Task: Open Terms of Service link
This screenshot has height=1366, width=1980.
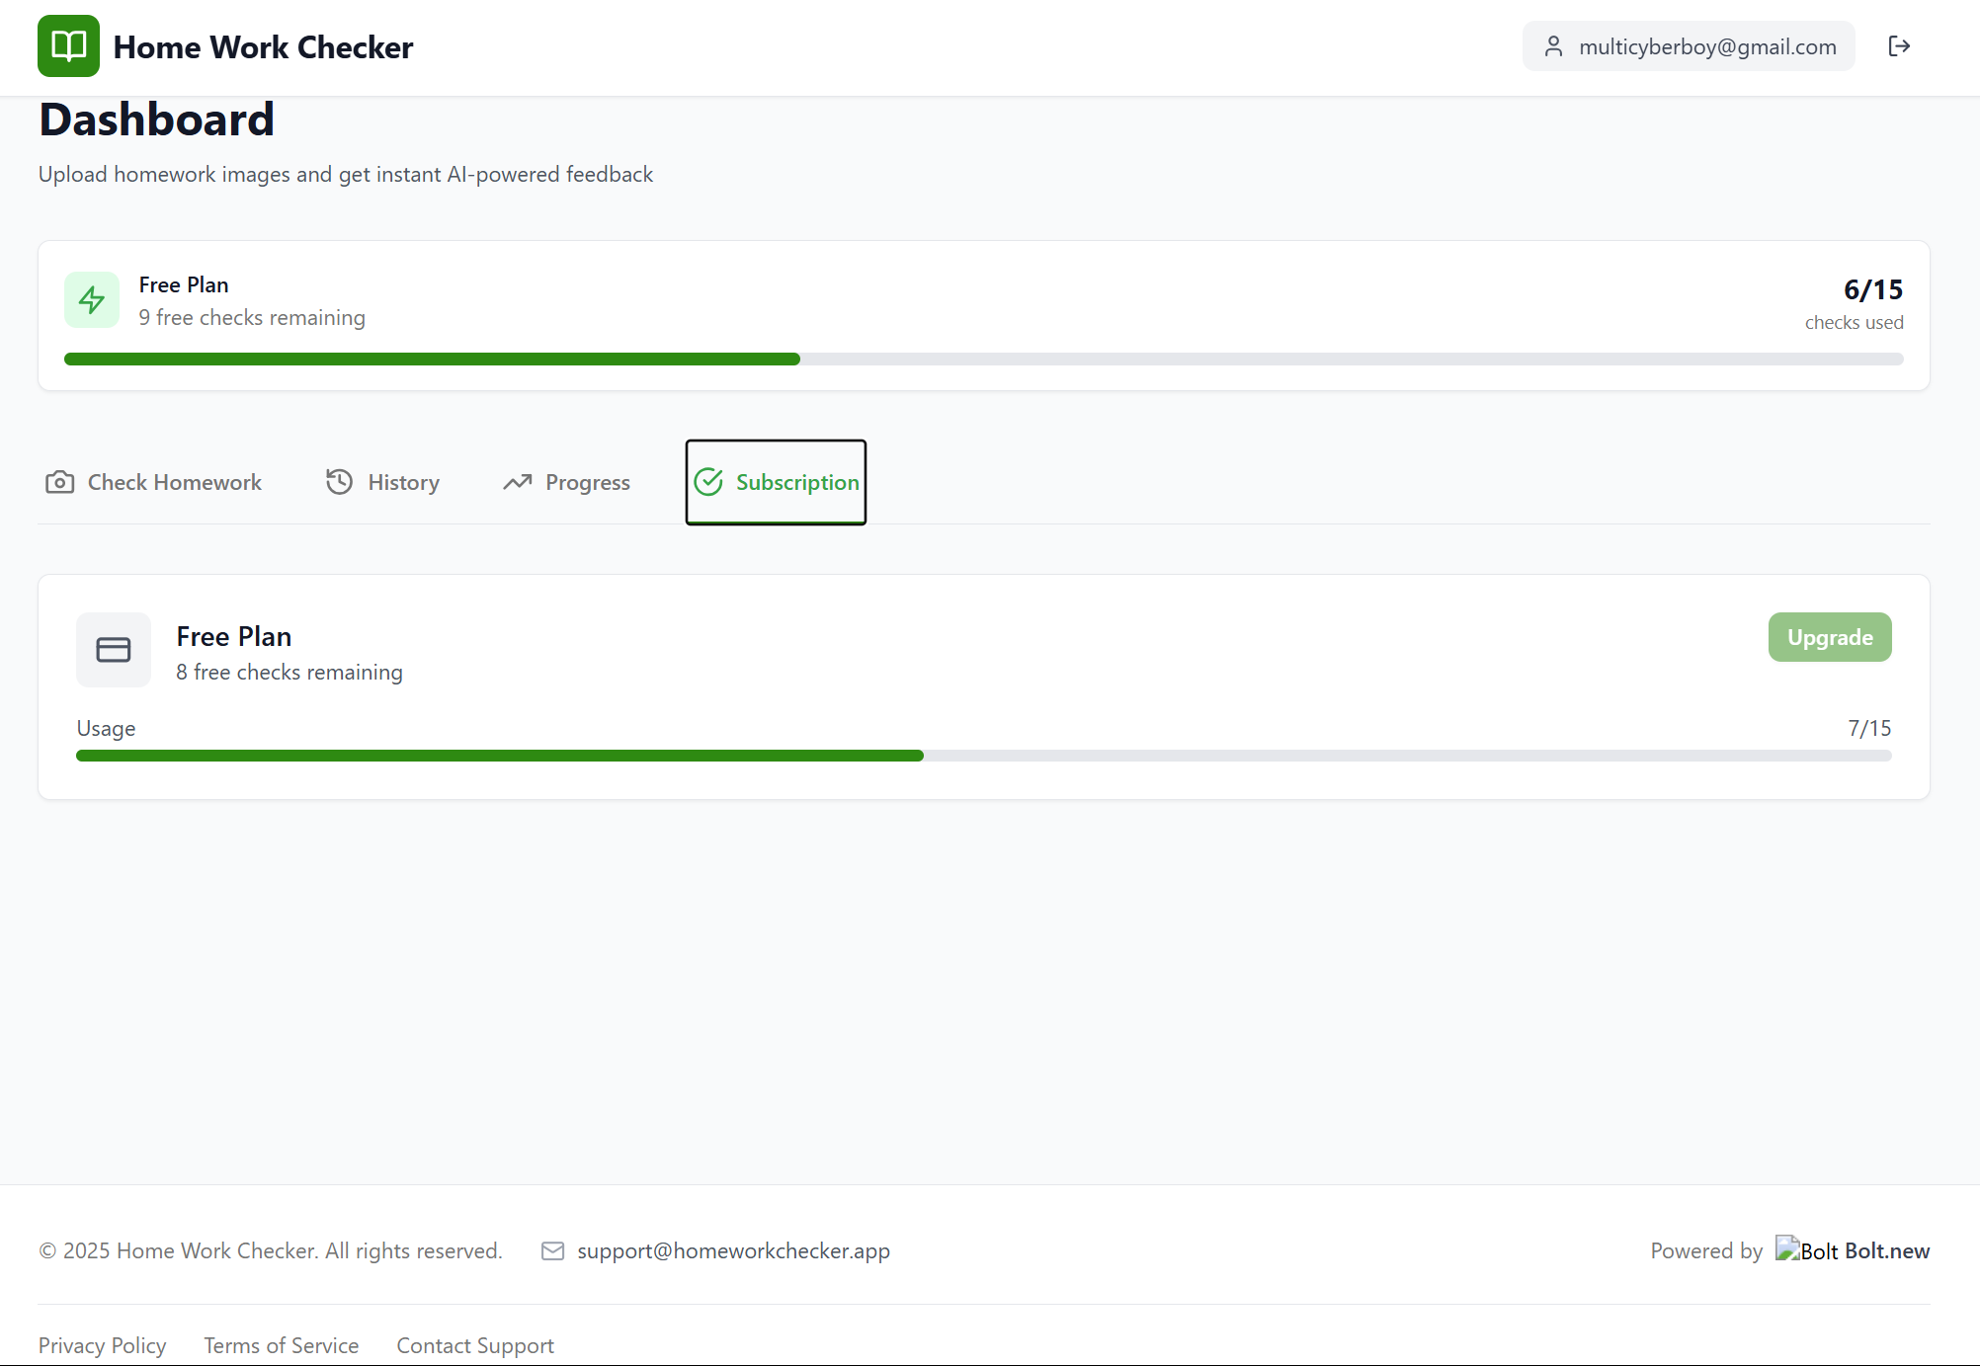Action: click(281, 1345)
